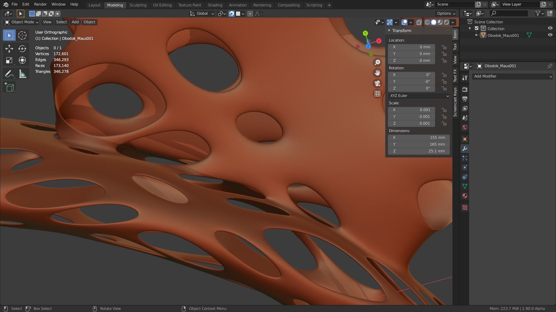
Task: Open Scene properties tab icon
Action: click(x=465, y=118)
